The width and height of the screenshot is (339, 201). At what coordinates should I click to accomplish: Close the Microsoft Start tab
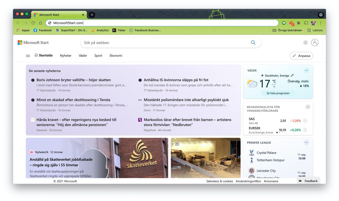(83, 15)
